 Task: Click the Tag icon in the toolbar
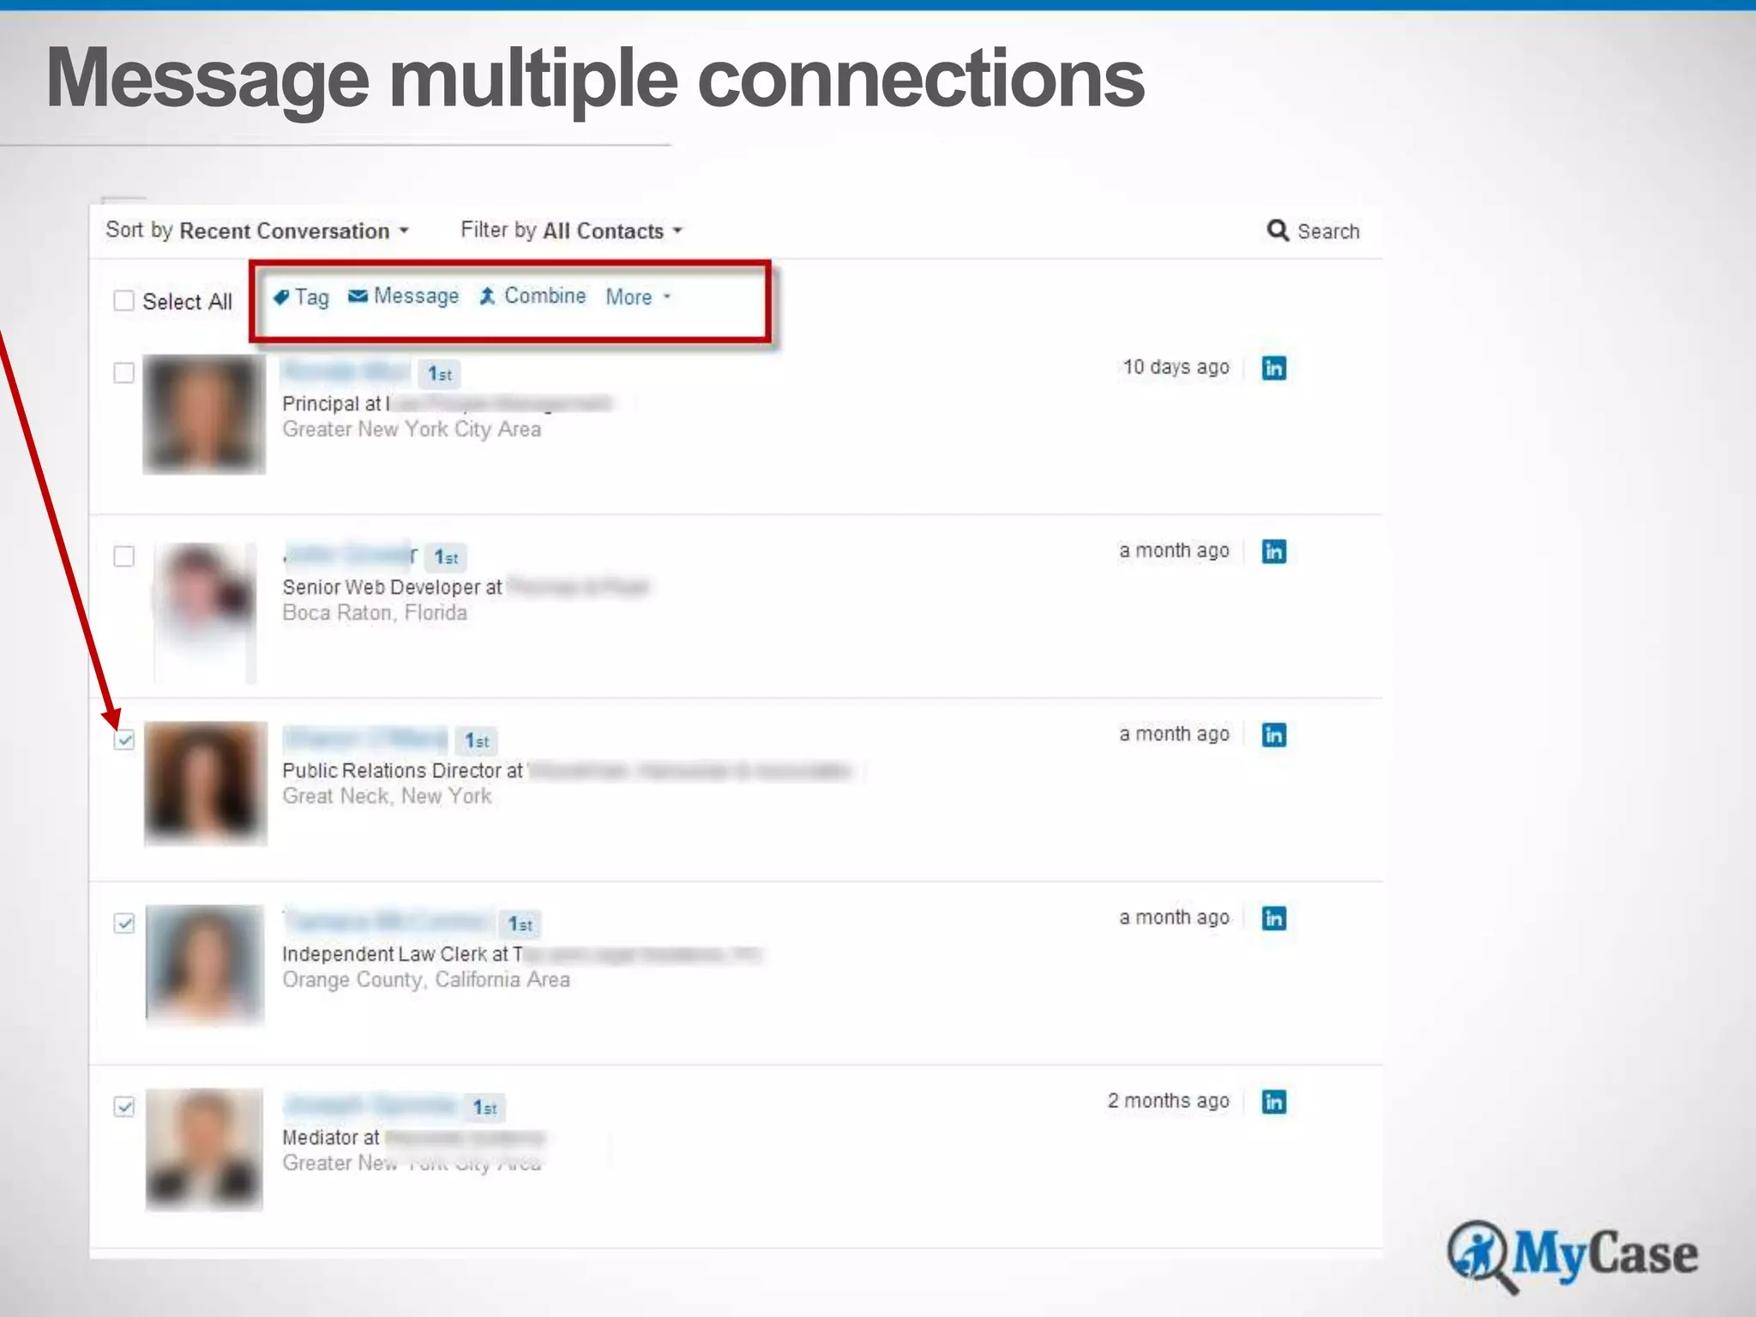click(x=280, y=298)
